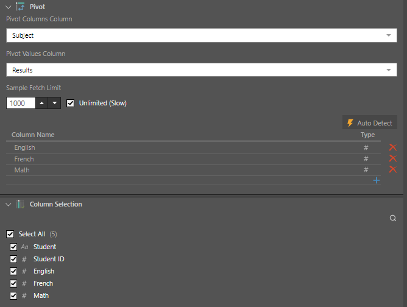Collapse the Column Selection section
Screen dimensions: 407x307
[x=8, y=205]
